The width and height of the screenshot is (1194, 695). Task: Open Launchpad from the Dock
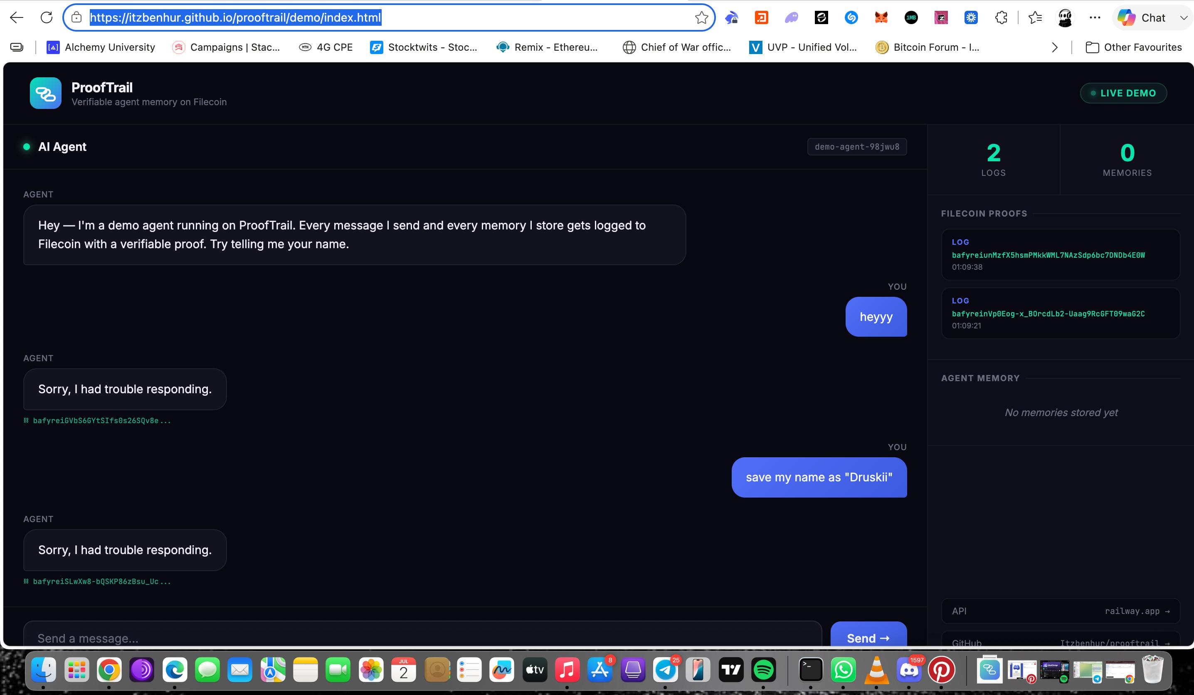76,670
